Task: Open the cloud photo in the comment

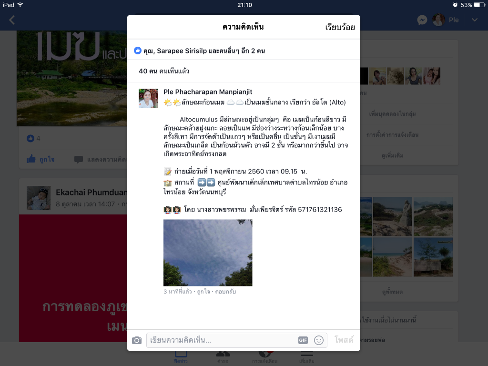Action: pos(208,253)
